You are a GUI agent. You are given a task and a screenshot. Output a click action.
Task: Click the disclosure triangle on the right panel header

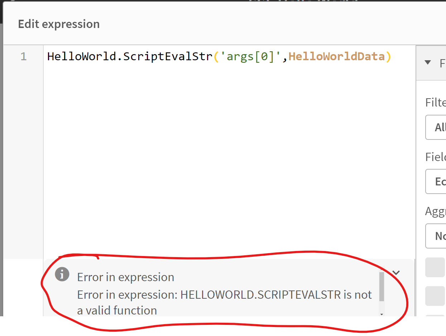coord(427,63)
